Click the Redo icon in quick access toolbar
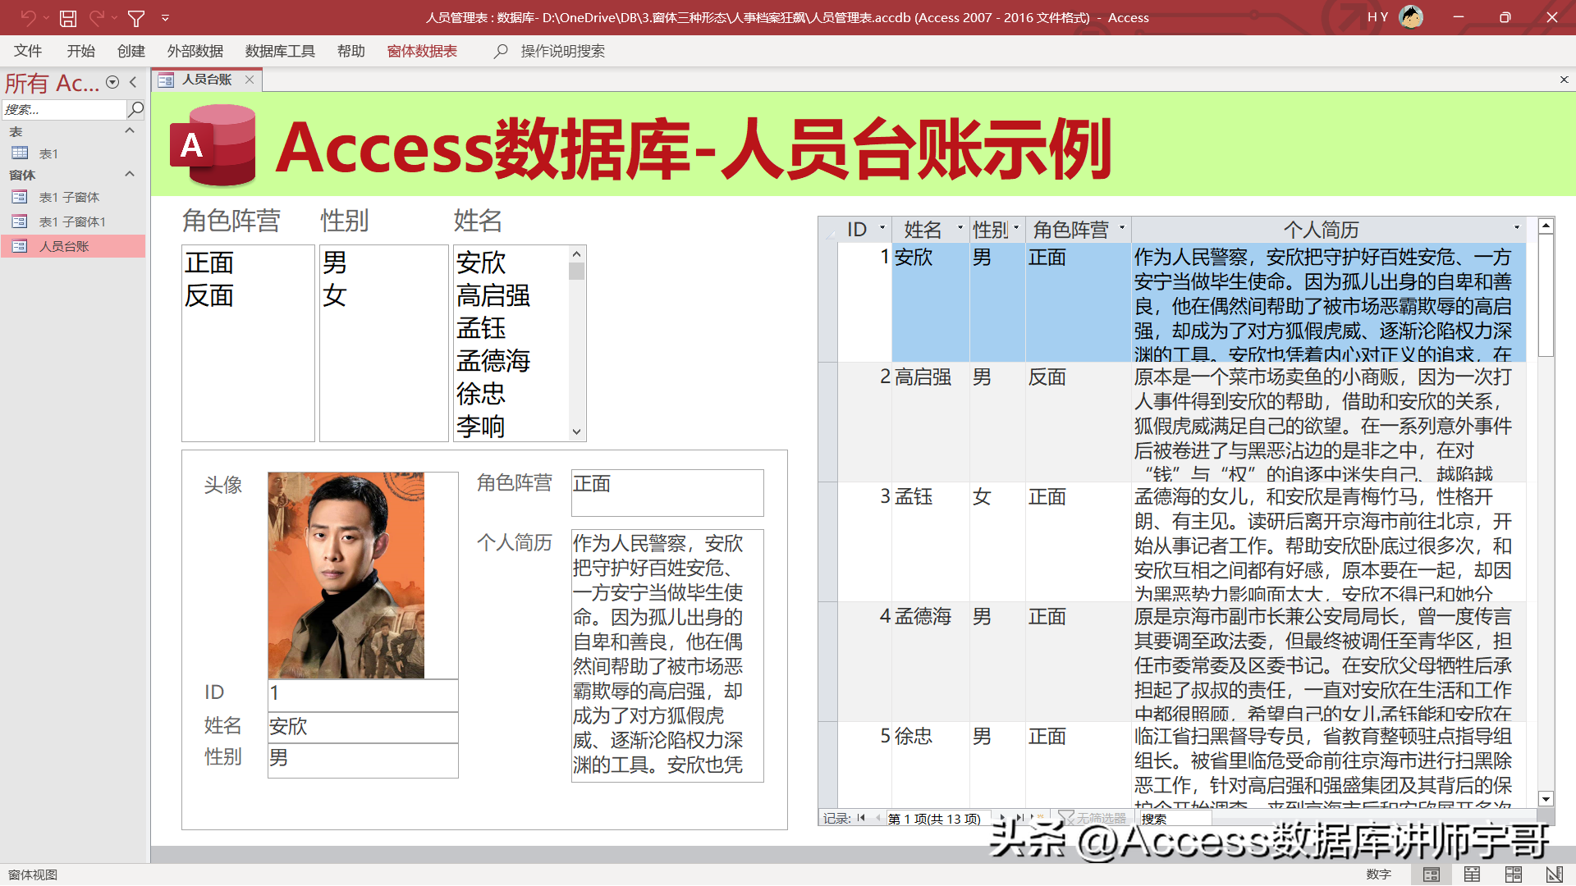Screen dimensions: 1576x886 97,17
